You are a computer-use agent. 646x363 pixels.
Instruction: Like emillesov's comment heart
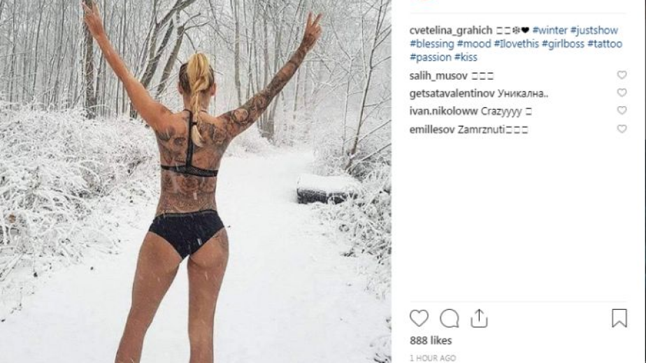[x=622, y=129]
